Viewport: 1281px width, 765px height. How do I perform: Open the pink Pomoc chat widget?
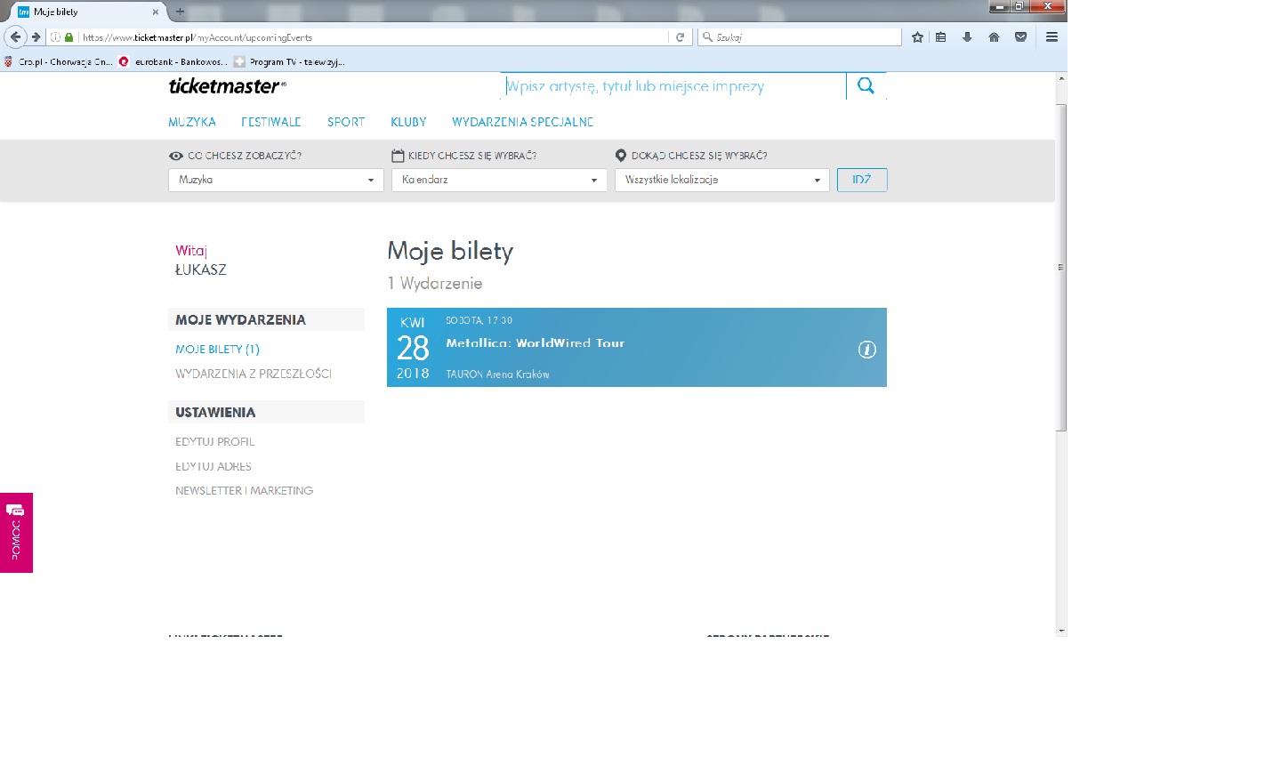(16, 532)
